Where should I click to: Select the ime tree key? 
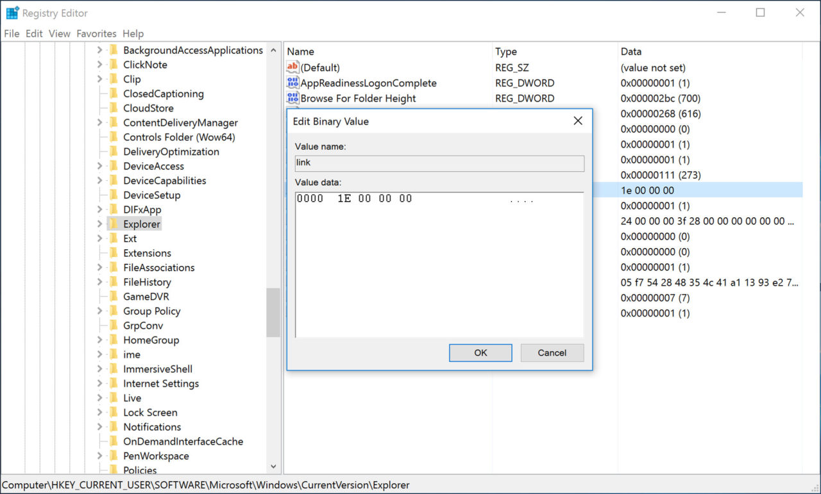pyautogui.click(x=131, y=354)
